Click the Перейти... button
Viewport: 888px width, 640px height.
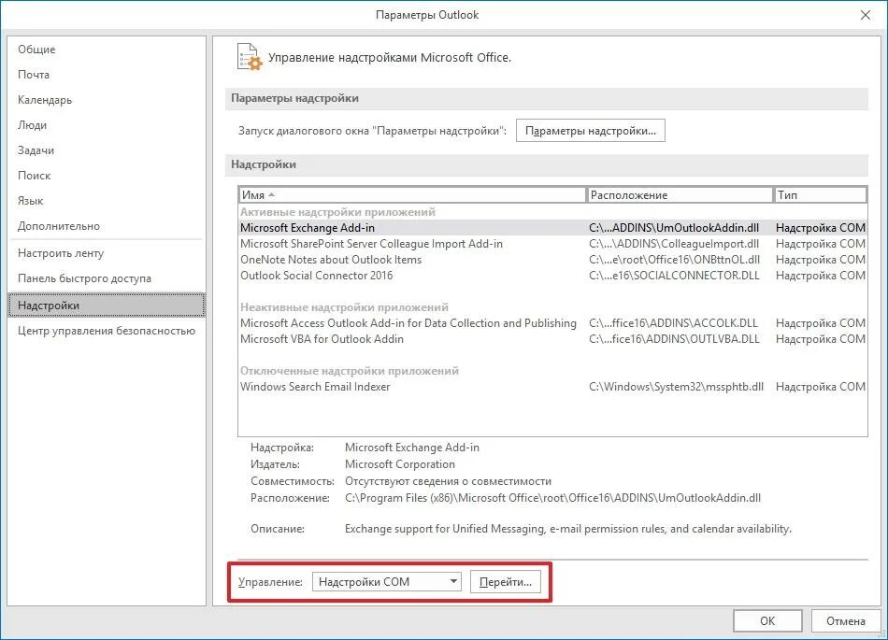click(x=505, y=582)
